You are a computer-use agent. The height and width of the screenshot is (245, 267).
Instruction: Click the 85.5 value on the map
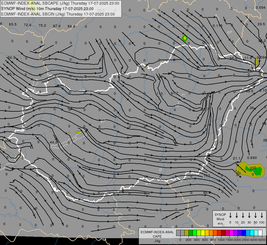13,24
